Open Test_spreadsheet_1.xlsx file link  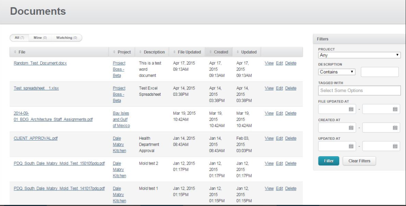point(36,88)
